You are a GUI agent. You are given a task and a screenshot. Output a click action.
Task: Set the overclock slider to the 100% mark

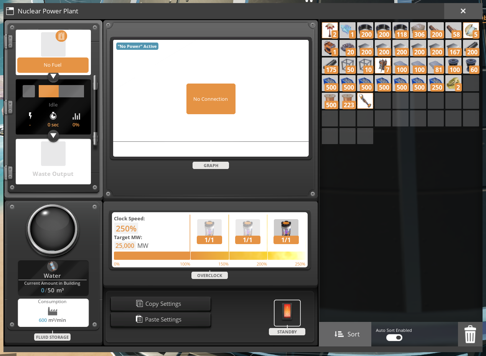190,256
